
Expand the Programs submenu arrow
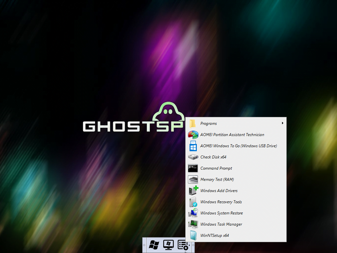pos(282,124)
